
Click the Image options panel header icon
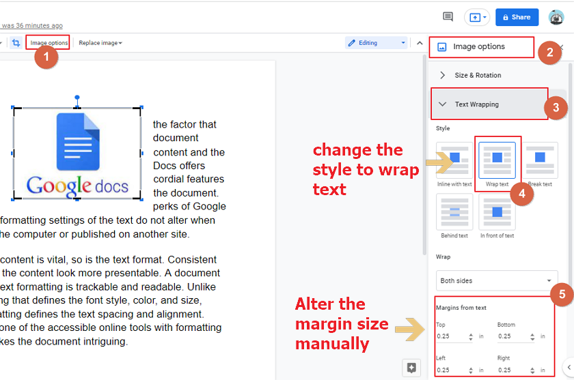(x=442, y=47)
